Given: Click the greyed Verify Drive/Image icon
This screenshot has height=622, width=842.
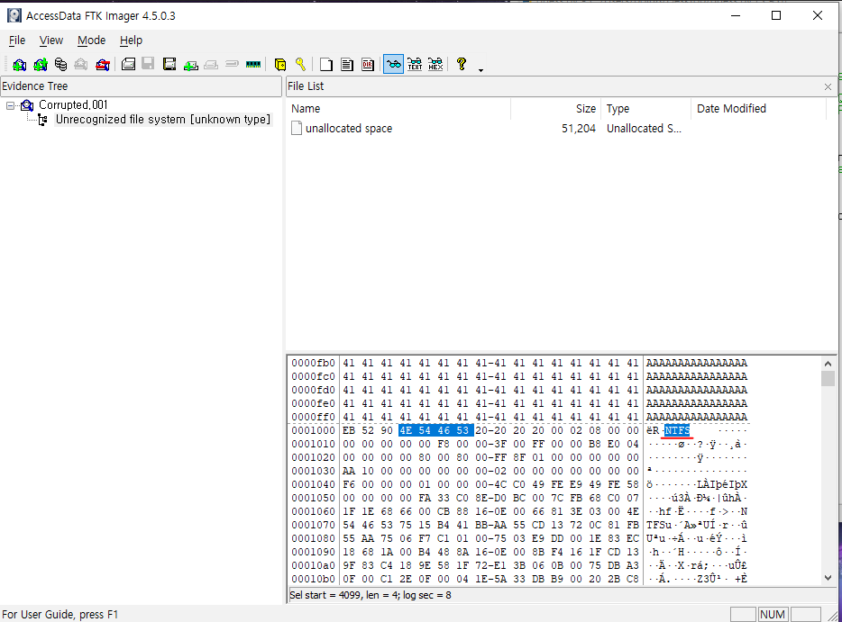Looking at the screenshot, I should point(232,64).
